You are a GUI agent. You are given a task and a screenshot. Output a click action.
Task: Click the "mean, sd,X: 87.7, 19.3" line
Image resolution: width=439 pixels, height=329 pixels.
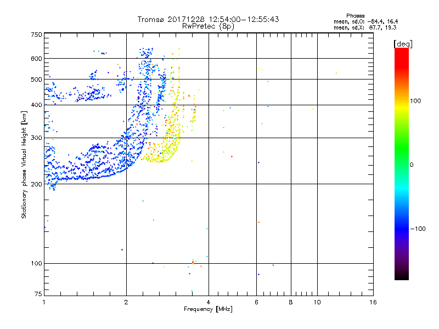pos(365,27)
